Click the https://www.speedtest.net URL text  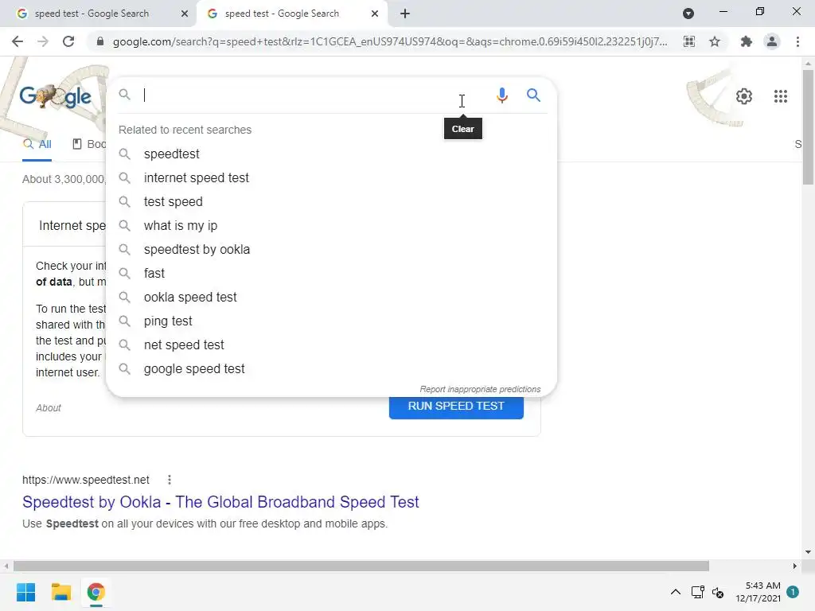(x=86, y=480)
